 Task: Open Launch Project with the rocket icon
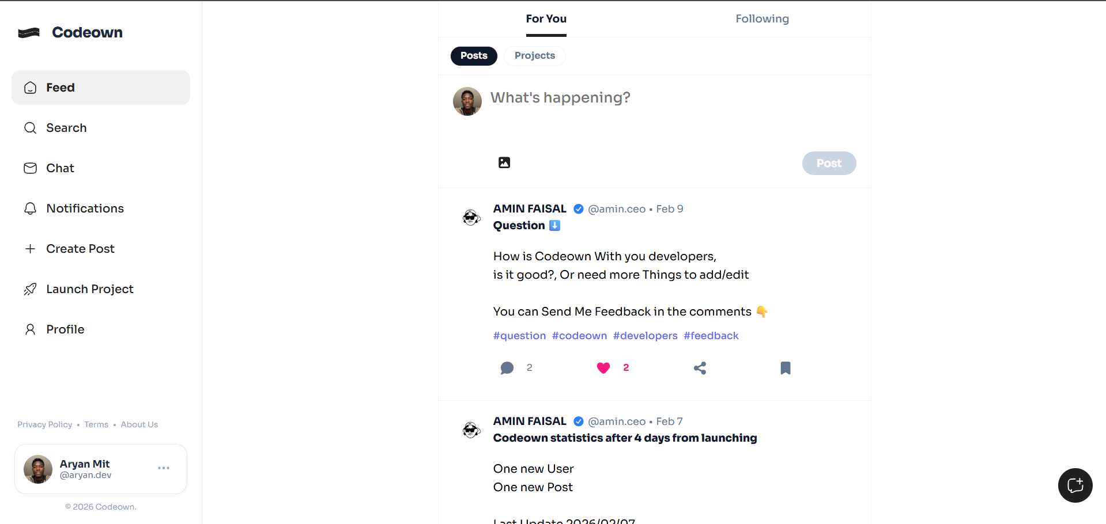pos(31,289)
